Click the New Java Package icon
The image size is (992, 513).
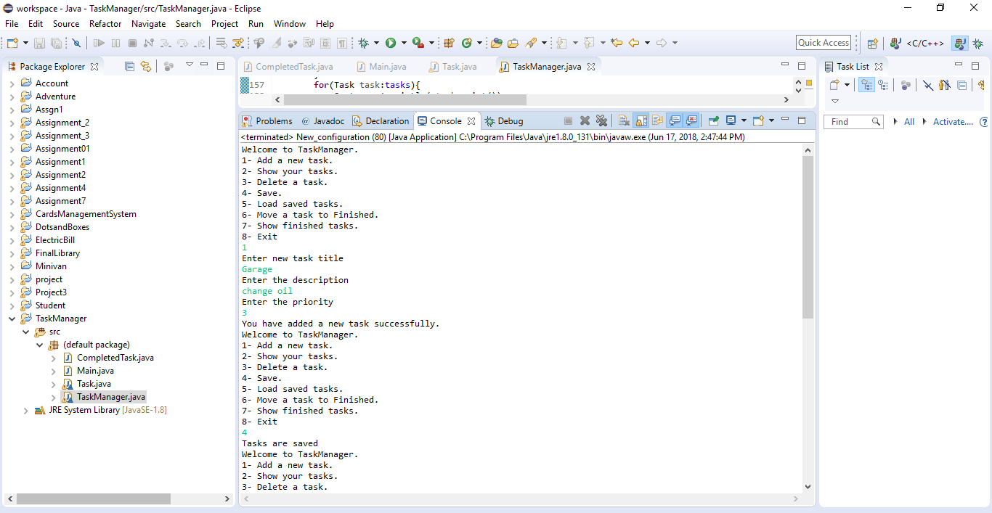[x=449, y=43]
